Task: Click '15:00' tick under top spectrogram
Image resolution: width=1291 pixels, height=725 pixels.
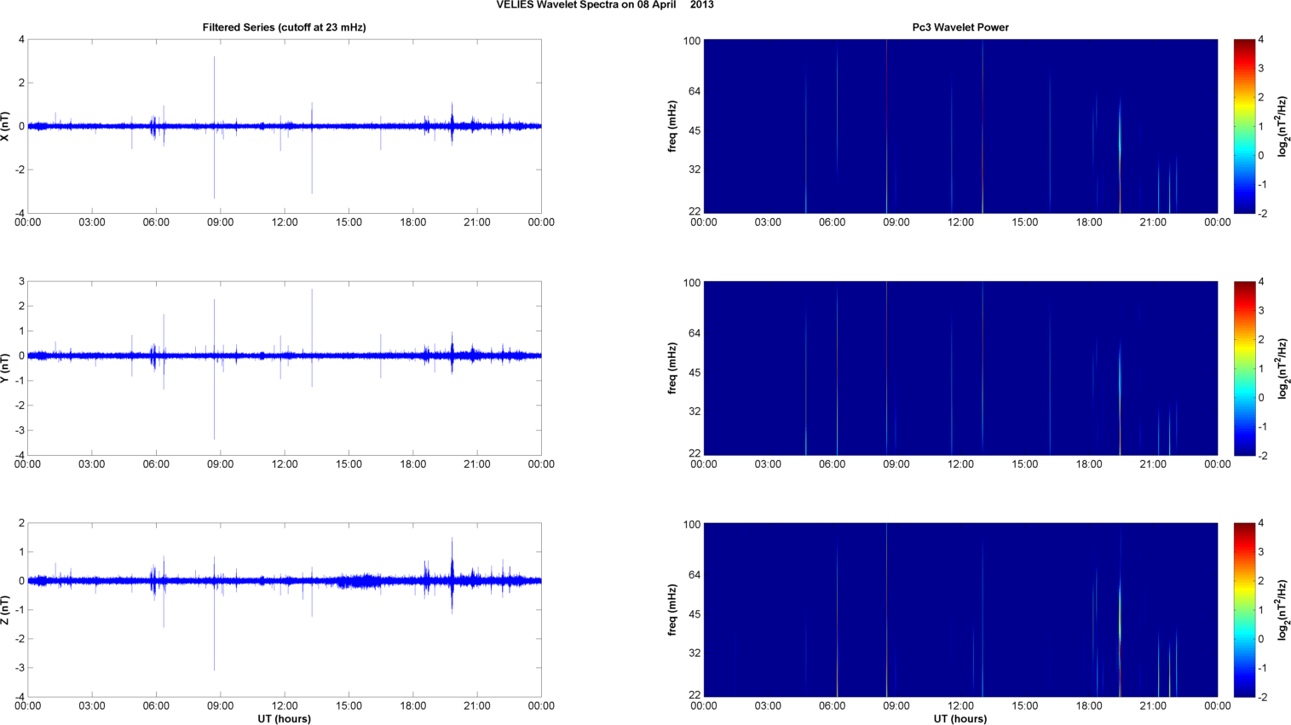Action: click(x=1025, y=222)
